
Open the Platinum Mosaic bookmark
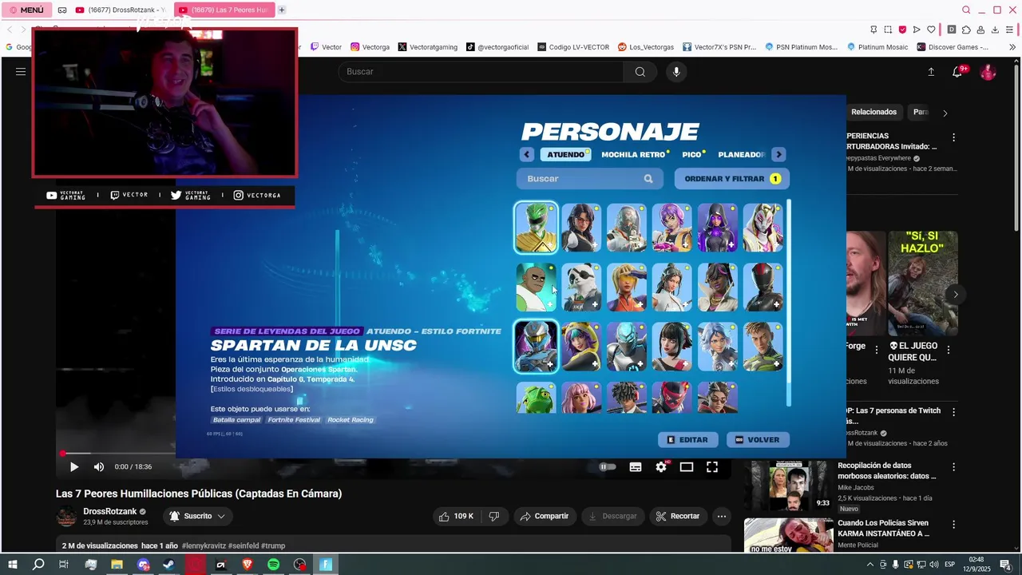click(877, 47)
